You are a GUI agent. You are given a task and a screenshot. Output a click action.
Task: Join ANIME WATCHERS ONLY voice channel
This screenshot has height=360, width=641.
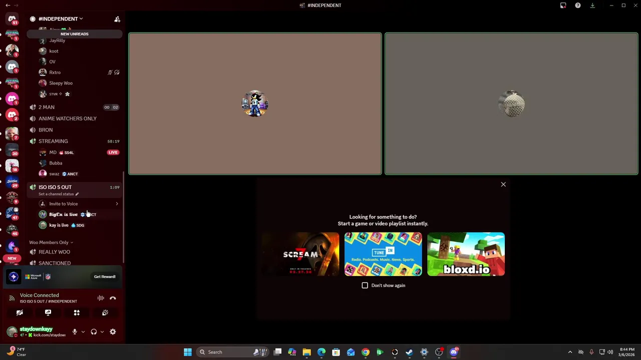pos(68,118)
